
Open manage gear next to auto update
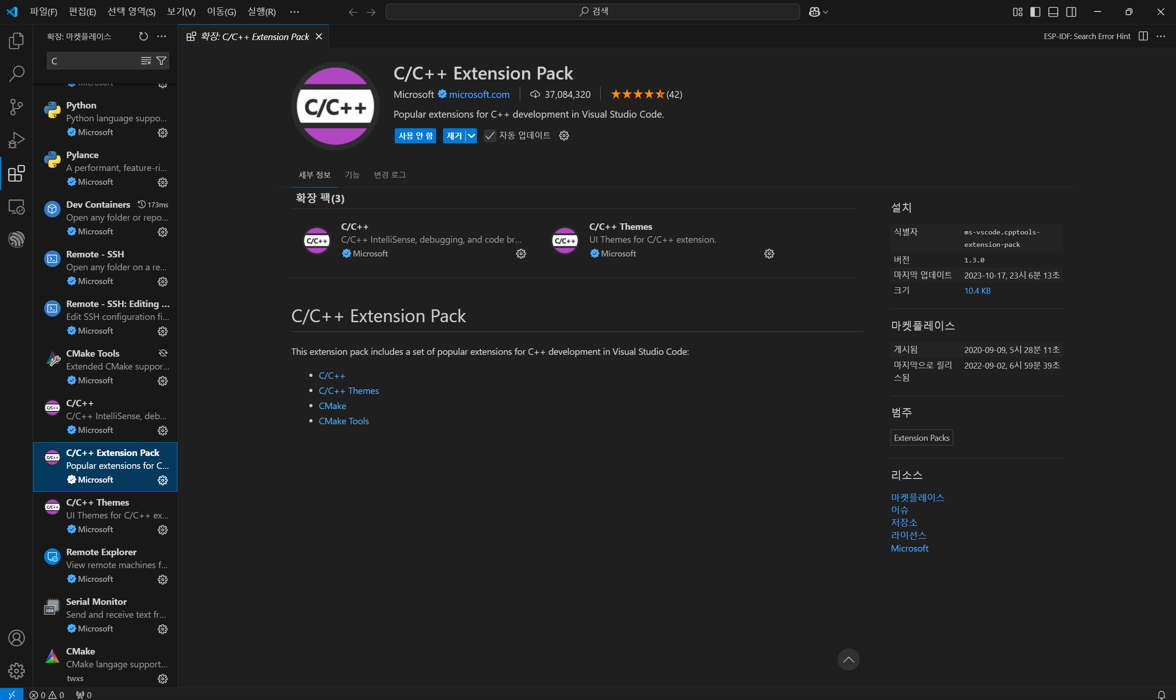pyautogui.click(x=564, y=136)
